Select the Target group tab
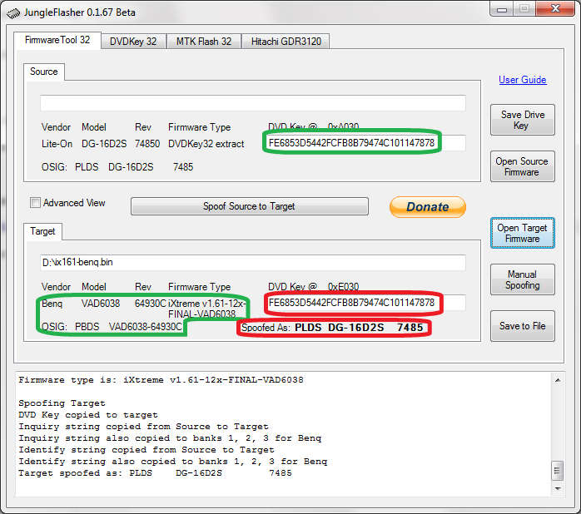Screen dimensions: 581x514 coord(42,231)
